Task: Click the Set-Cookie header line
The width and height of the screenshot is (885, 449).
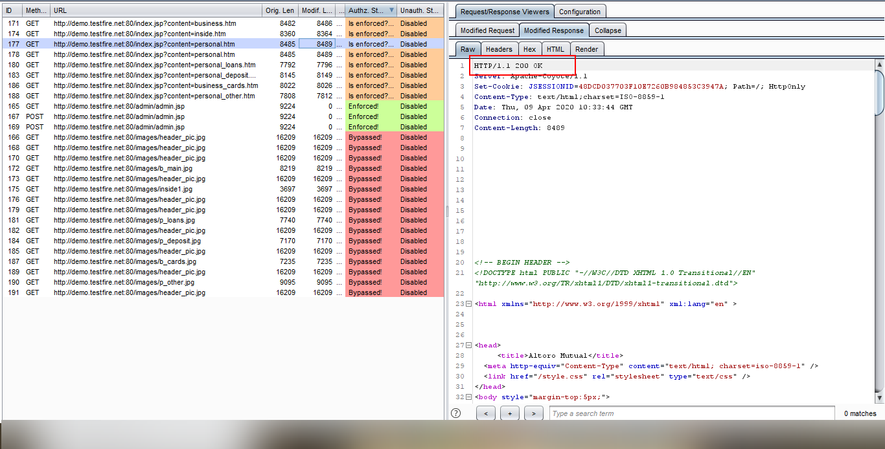Action: (639, 87)
